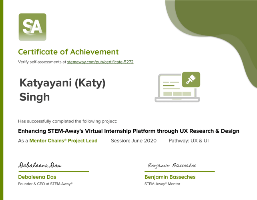Click the STEM-Away Mentor caption
257x200 pixels.
click(162, 184)
